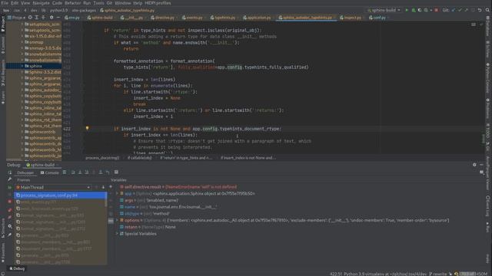
Task: Open the MainThread thread dropdown
Action: pyautogui.click(x=53, y=187)
